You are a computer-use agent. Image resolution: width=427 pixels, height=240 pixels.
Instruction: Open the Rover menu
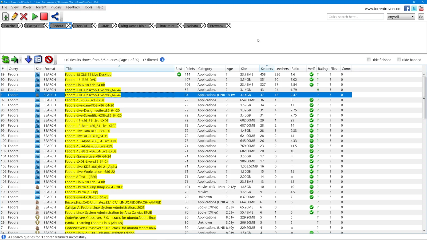[27, 7]
